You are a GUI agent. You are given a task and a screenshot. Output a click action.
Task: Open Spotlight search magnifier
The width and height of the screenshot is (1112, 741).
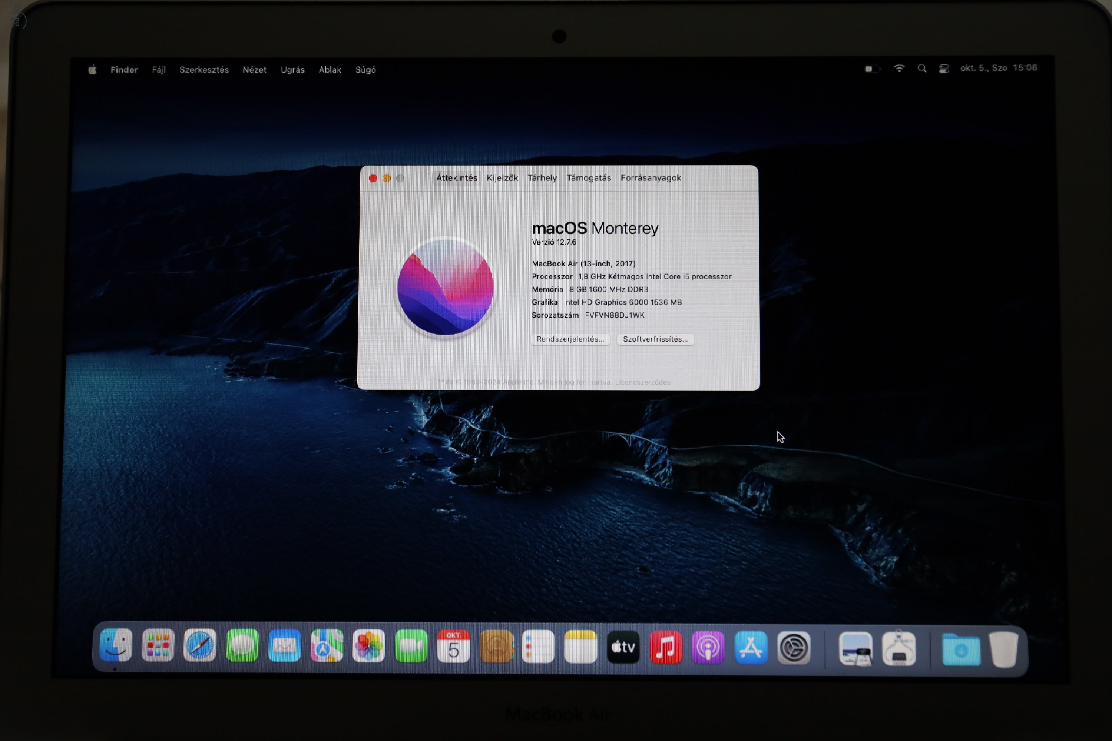[922, 69]
